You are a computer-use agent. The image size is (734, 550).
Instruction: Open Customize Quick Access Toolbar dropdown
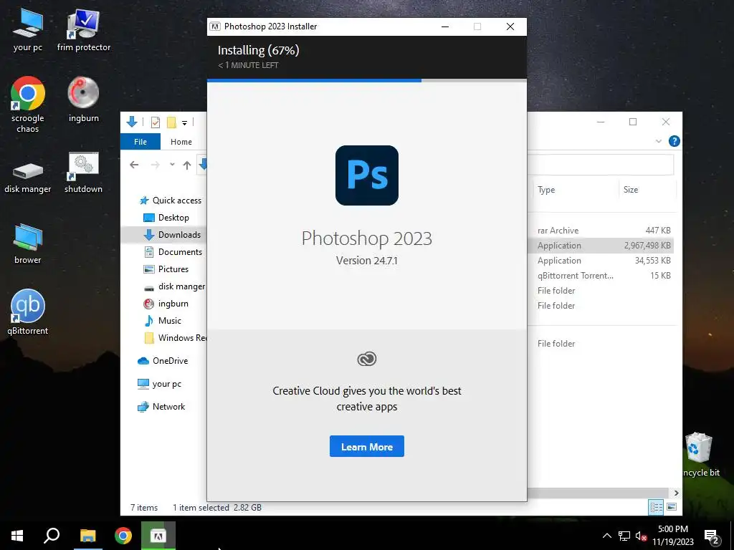[184, 123]
